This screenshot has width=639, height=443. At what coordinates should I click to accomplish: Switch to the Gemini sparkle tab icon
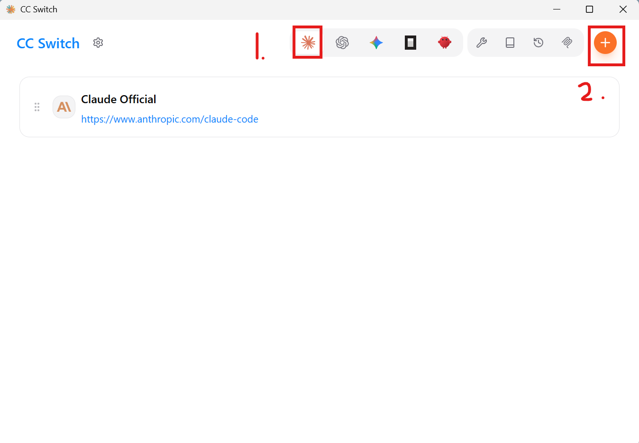tap(376, 43)
